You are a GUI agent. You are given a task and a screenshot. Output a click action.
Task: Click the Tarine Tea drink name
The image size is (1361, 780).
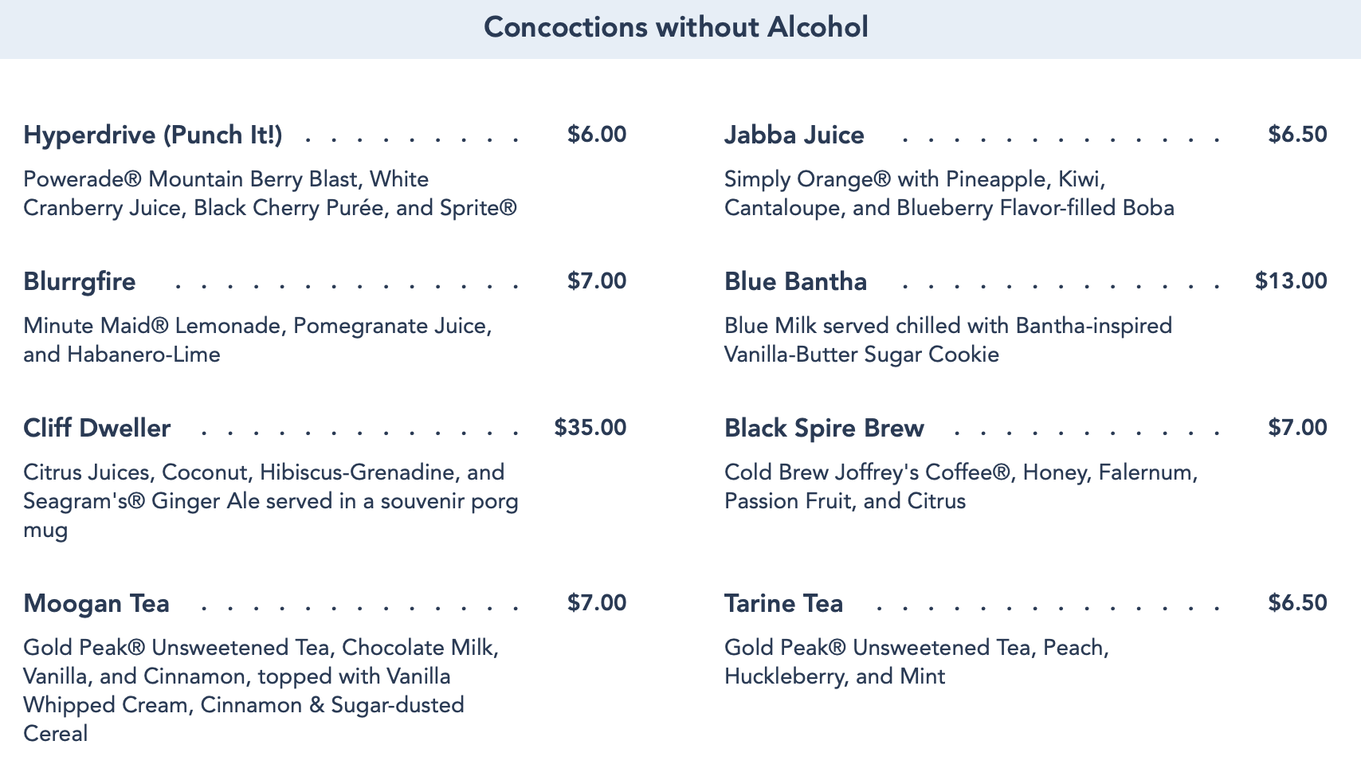(783, 603)
